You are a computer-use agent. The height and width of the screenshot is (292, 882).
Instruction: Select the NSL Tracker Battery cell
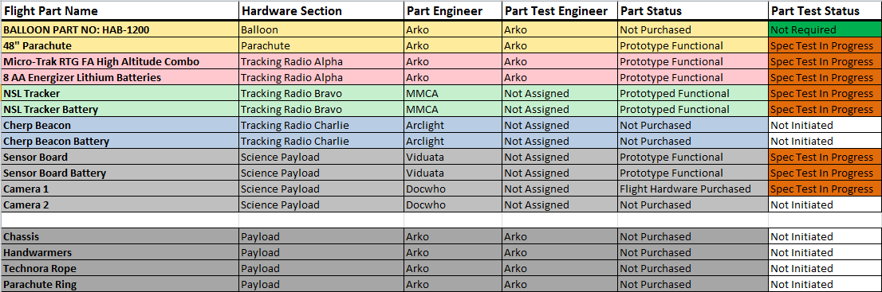120,109
